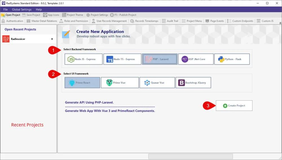Open Records Timestamps tool

pos(144,21)
